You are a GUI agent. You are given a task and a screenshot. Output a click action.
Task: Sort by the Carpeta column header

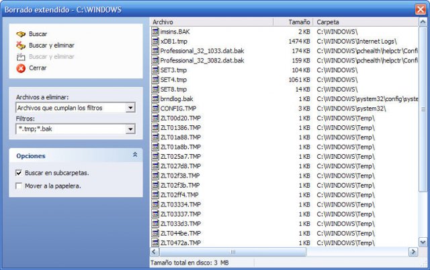365,22
